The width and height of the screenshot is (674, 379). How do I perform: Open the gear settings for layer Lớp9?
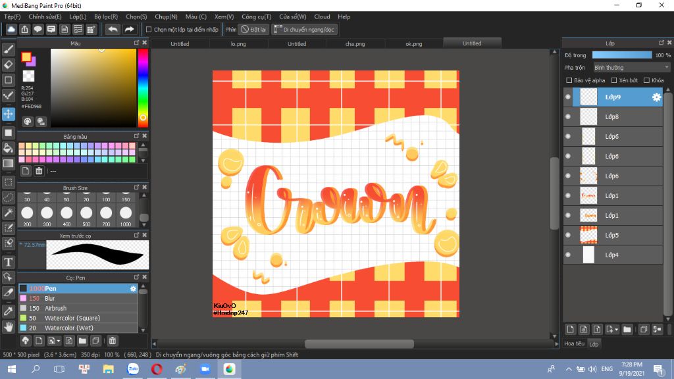tap(656, 97)
